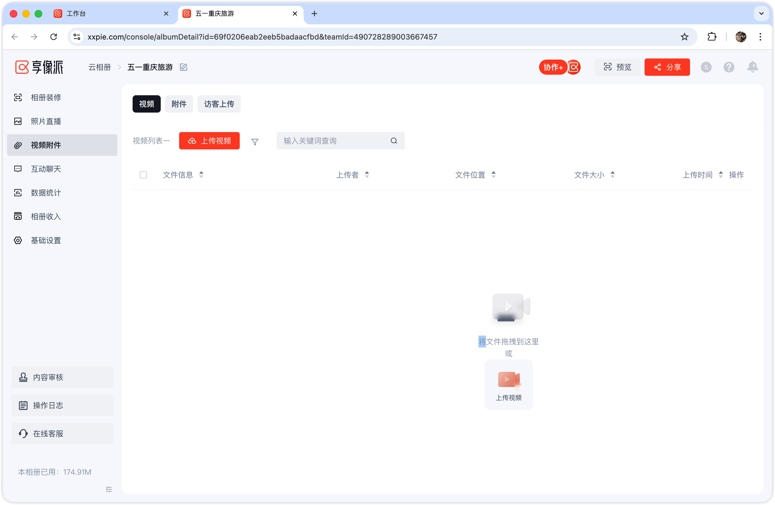This screenshot has width=775, height=505.
Task: Open 照片直播 in the sidebar
Action: (62, 121)
